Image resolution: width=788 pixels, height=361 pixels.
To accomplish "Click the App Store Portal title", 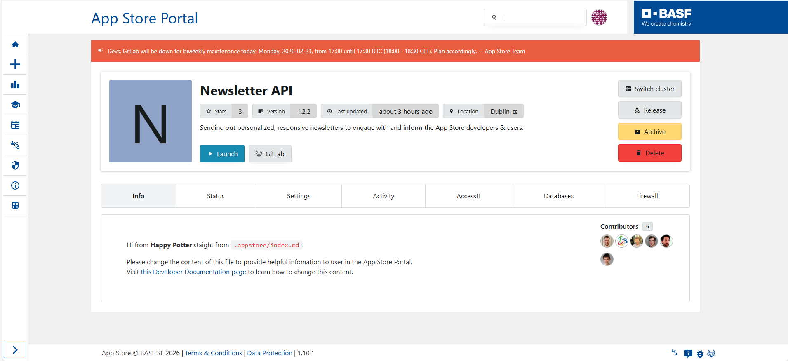I will pos(144,19).
